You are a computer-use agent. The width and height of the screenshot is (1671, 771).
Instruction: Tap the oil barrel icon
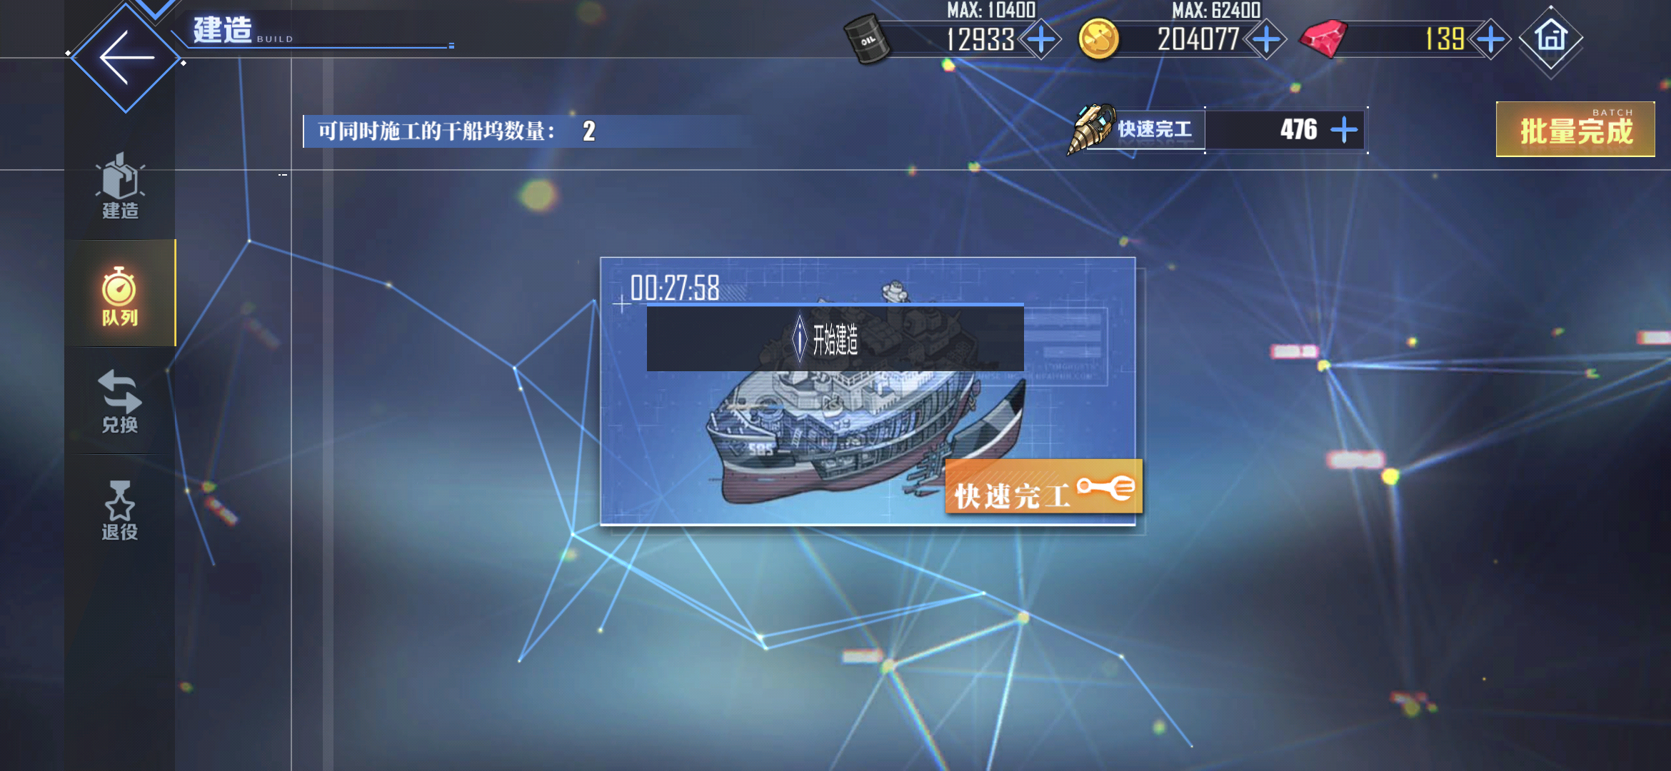[867, 39]
